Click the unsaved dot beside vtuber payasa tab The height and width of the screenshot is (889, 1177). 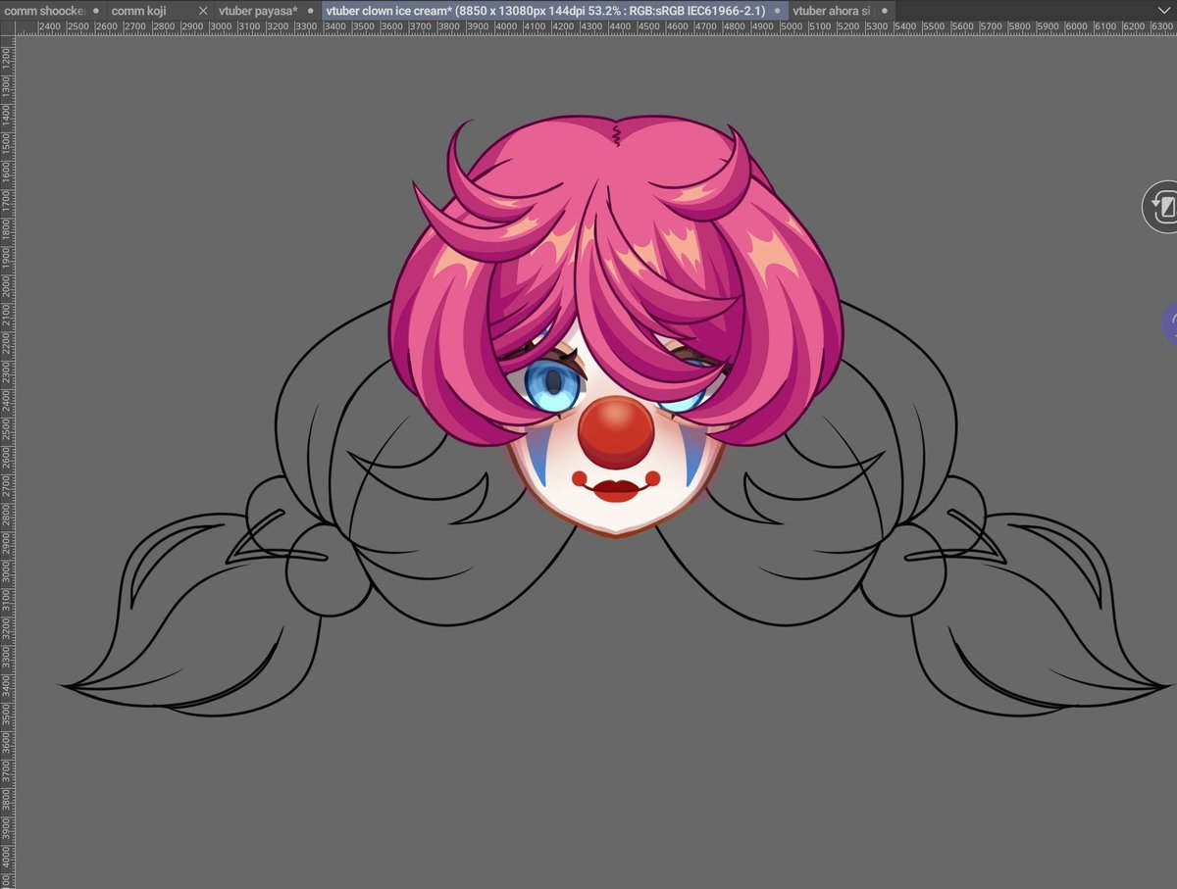coord(309,10)
